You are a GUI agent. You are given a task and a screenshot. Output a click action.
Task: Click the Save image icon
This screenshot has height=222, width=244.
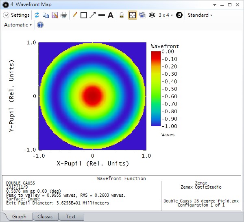tap(54, 15)
